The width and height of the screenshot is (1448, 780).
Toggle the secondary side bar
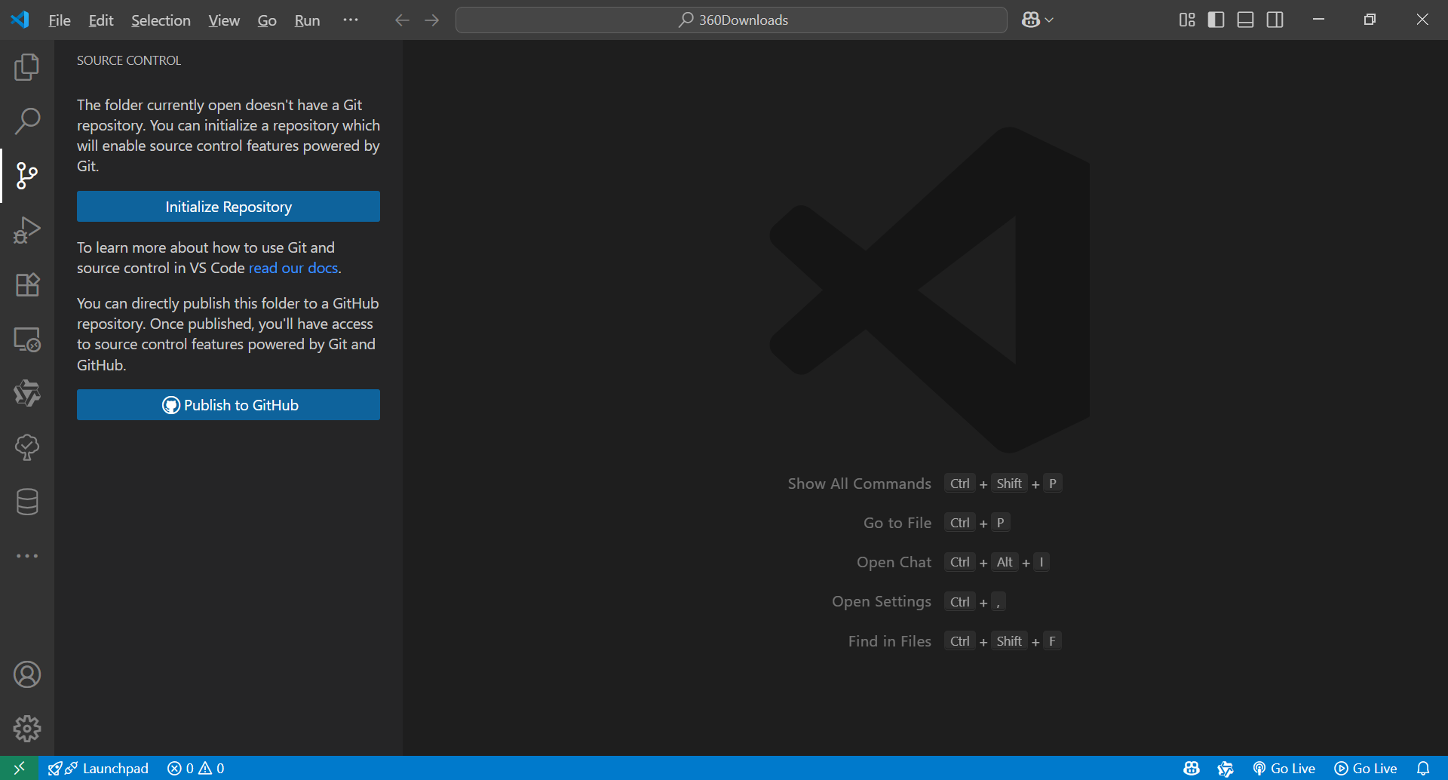click(1275, 20)
